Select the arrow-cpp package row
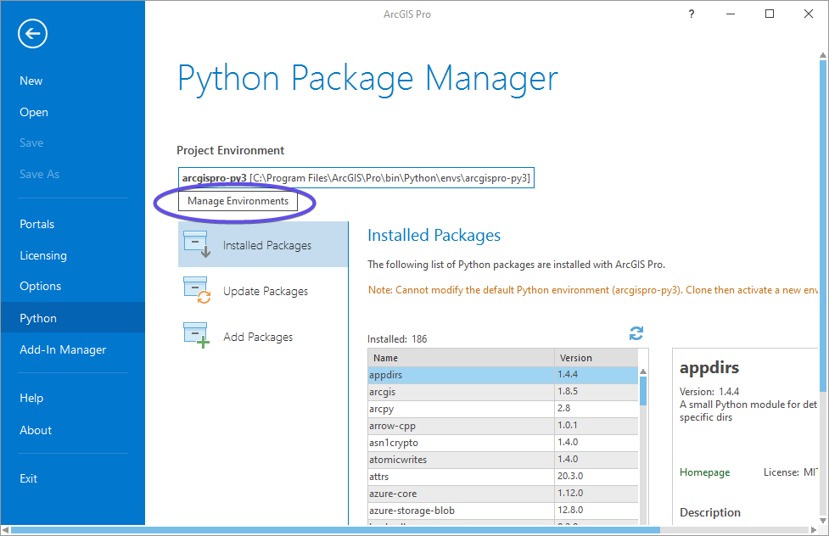 [503, 426]
